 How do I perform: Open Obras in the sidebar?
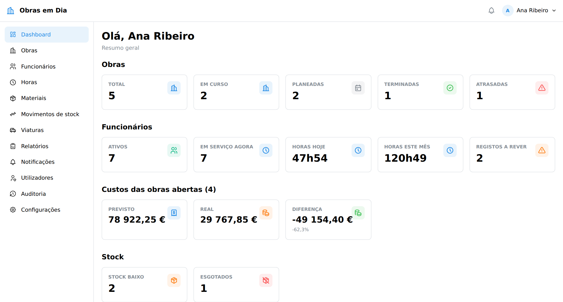point(47,51)
